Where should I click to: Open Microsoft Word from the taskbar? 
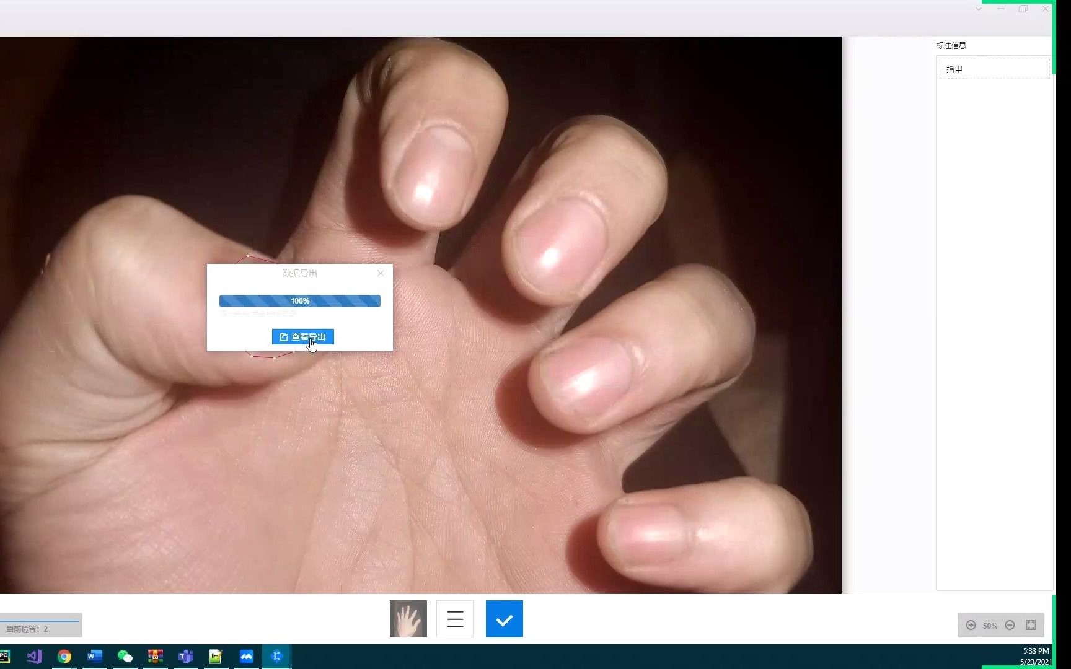95,657
